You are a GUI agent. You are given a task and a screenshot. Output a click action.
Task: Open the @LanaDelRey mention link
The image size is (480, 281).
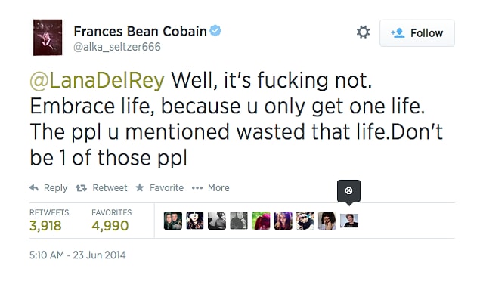pyautogui.click(x=97, y=80)
